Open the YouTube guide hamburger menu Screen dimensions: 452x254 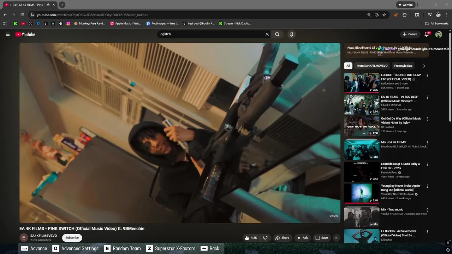pyautogui.click(x=7, y=34)
